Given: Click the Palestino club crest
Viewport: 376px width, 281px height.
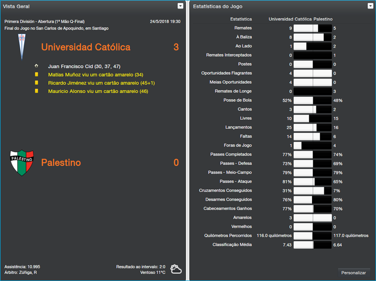Looking at the screenshot, I should [x=21, y=163].
